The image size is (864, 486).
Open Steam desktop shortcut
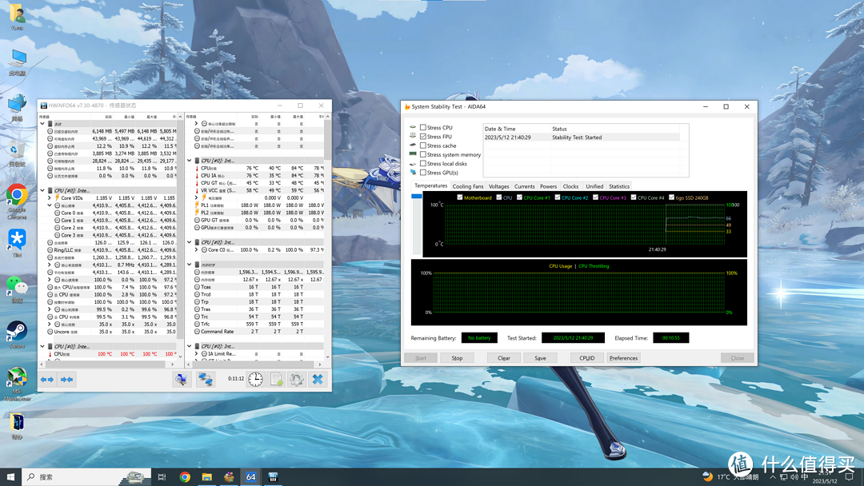(17, 335)
